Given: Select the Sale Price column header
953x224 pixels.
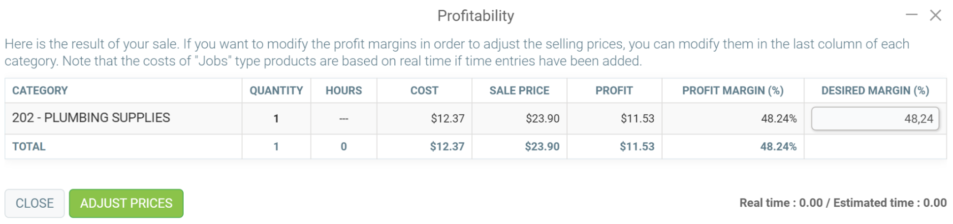Looking at the screenshot, I should tap(519, 91).
